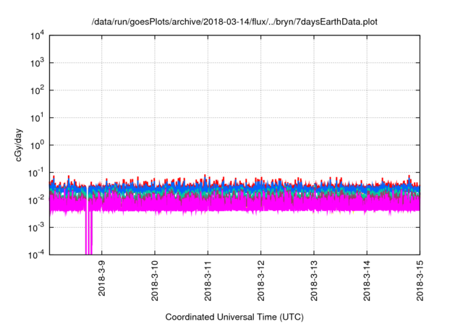Click the 10^0 y-axis tick label

click(x=37, y=145)
